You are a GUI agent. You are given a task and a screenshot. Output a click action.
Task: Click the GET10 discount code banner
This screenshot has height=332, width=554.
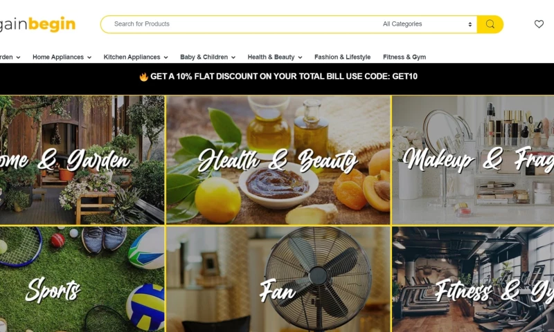(278, 77)
